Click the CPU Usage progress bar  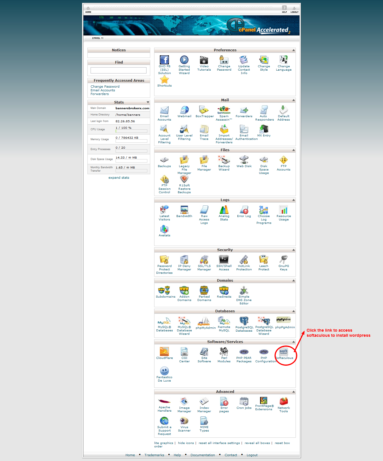click(x=131, y=131)
